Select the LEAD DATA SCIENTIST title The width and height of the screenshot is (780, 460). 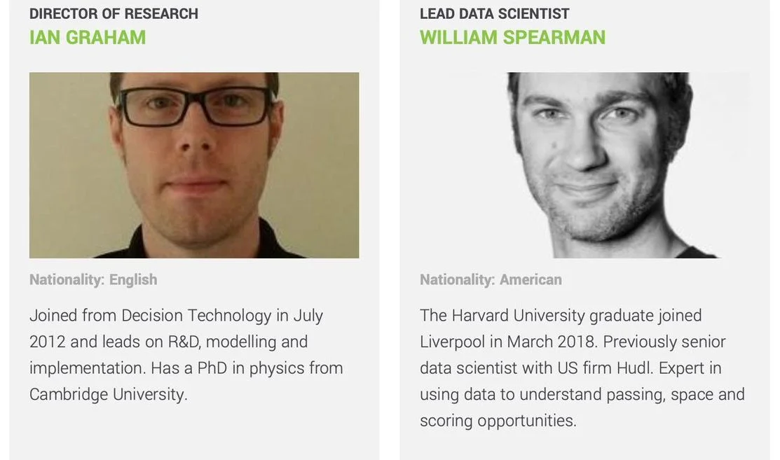click(x=494, y=13)
